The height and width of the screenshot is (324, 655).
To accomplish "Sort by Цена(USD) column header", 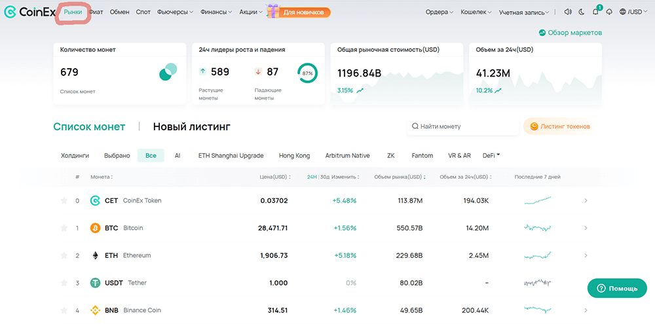I will click(x=275, y=177).
